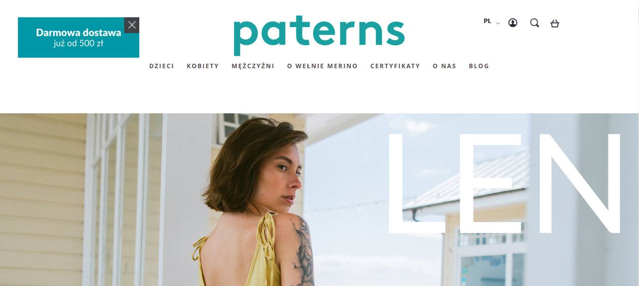Click the large LEN hero headline
Screen dimensions: 639x286
(x=504, y=183)
